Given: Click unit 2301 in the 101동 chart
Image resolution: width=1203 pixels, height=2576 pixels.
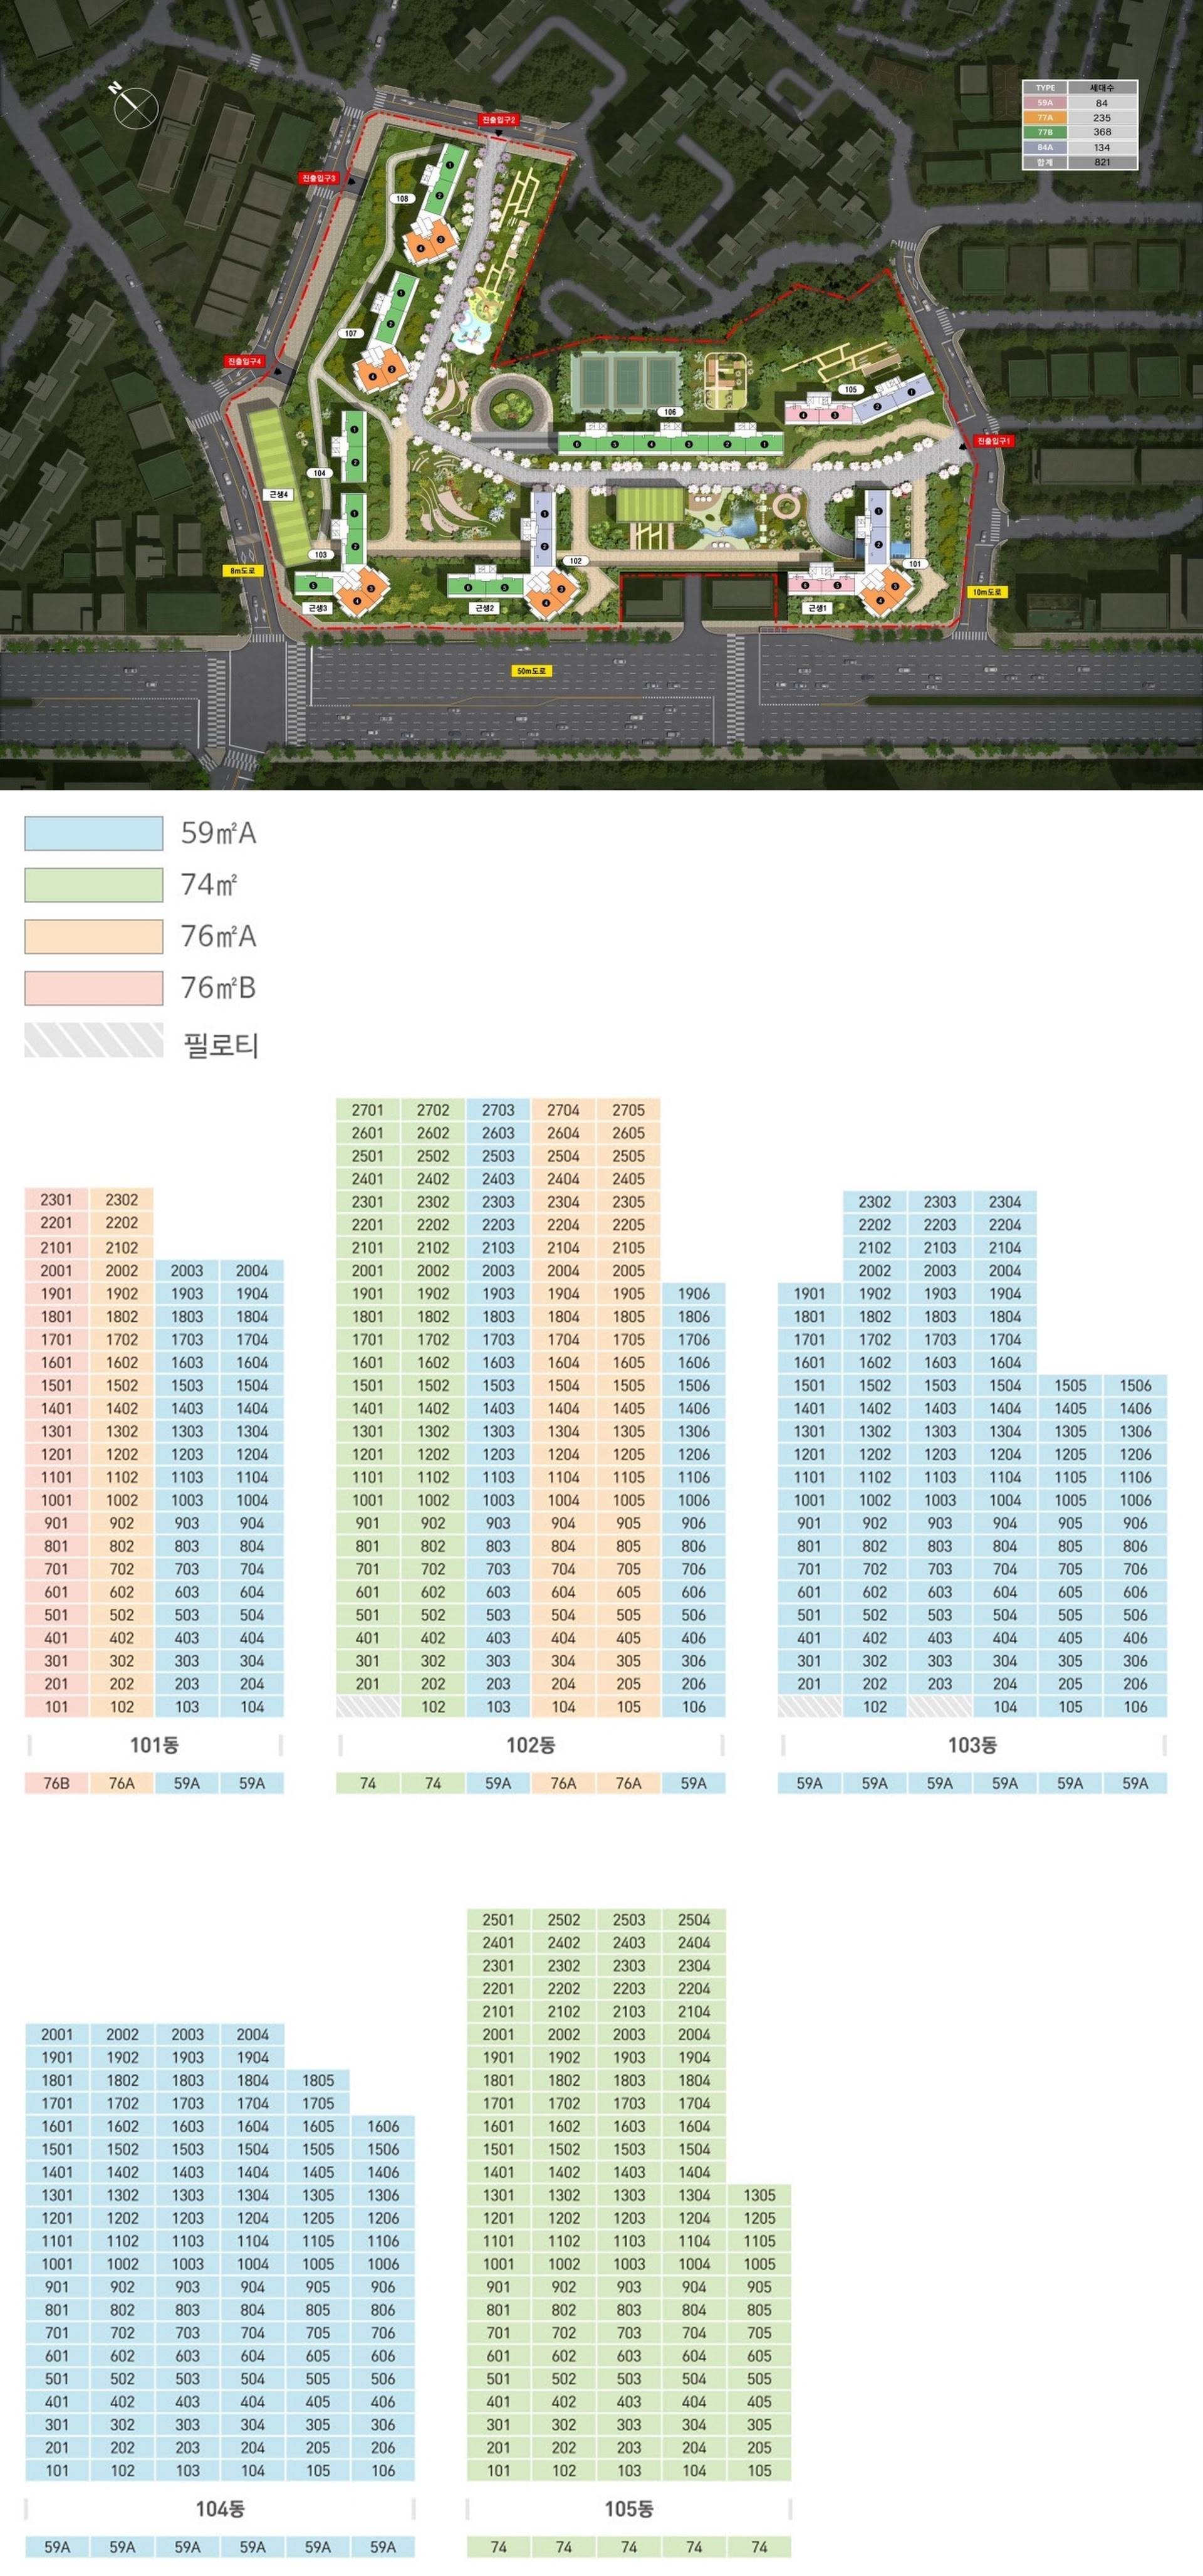Looking at the screenshot, I should click(x=57, y=1201).
